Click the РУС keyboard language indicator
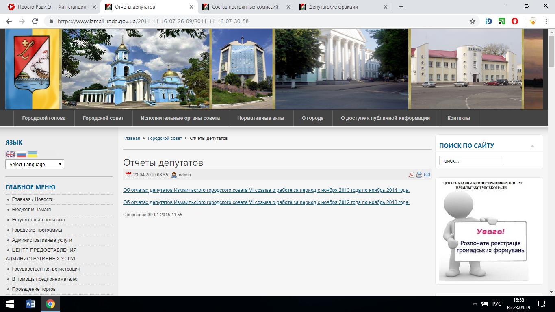Viewport: 555px width, 312px height. (496, 304)
